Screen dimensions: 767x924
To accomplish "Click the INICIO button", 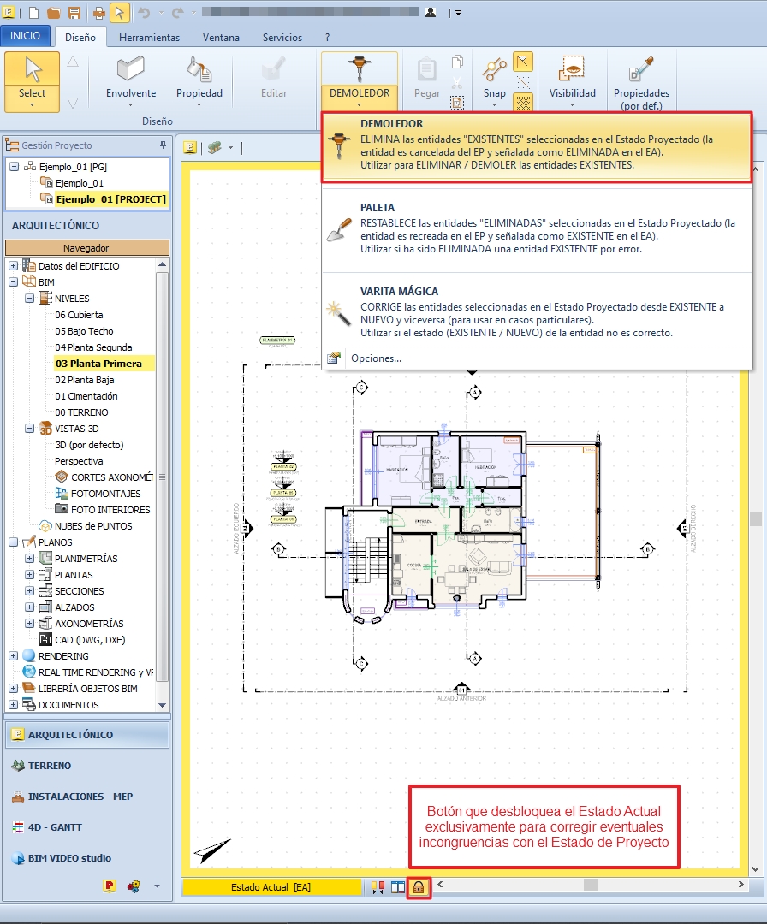I will pos(26,36).
